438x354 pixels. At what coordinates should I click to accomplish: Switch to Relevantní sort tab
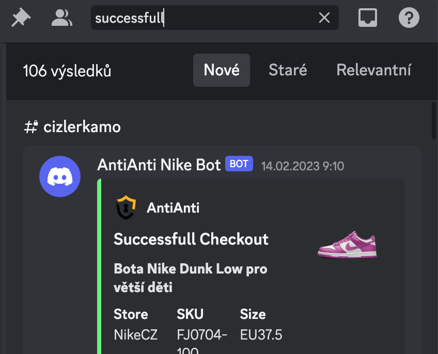(x=373, y=70)
